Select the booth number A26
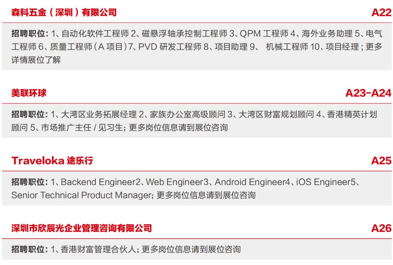 pyautogui.click(x=381, y=228)
